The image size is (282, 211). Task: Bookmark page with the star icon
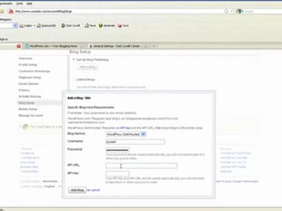226,11
